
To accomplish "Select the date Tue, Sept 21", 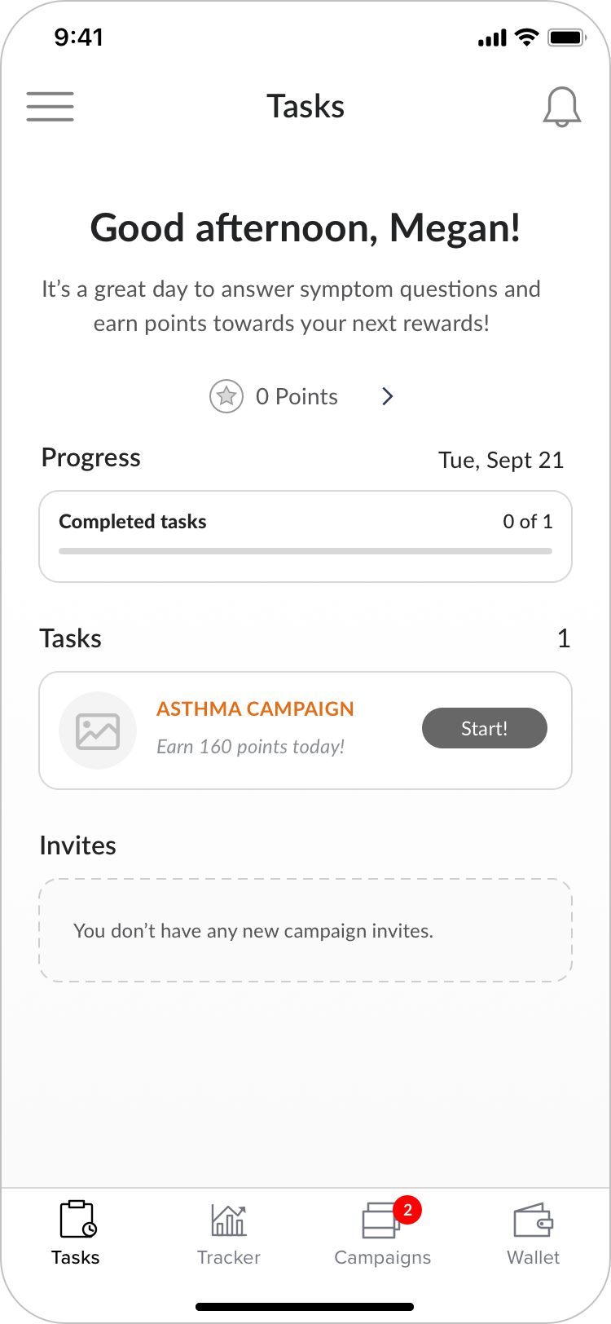I will click(x=500, y=460).
